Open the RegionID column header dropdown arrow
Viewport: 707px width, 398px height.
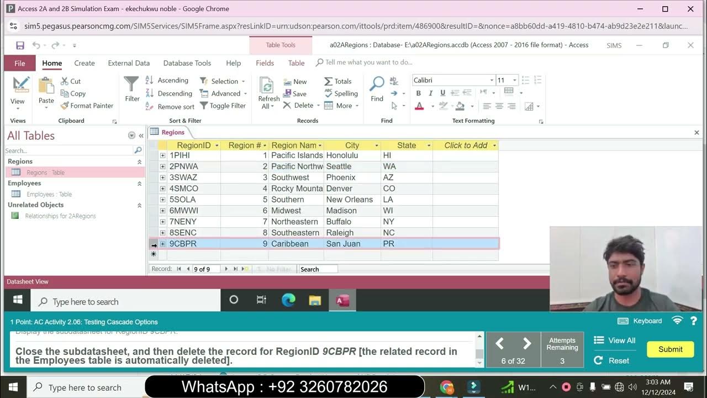(217, 145)
